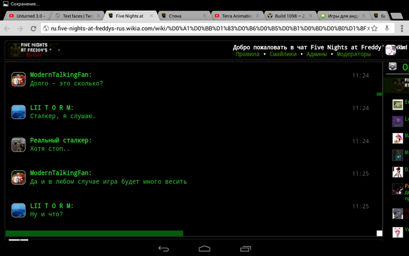
Task: Go back with the browser back arrow
Action: (7, 28)
